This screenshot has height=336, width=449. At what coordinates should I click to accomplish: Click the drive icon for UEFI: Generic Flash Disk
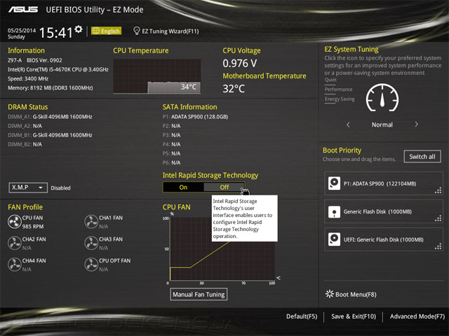tap(334, 239)
